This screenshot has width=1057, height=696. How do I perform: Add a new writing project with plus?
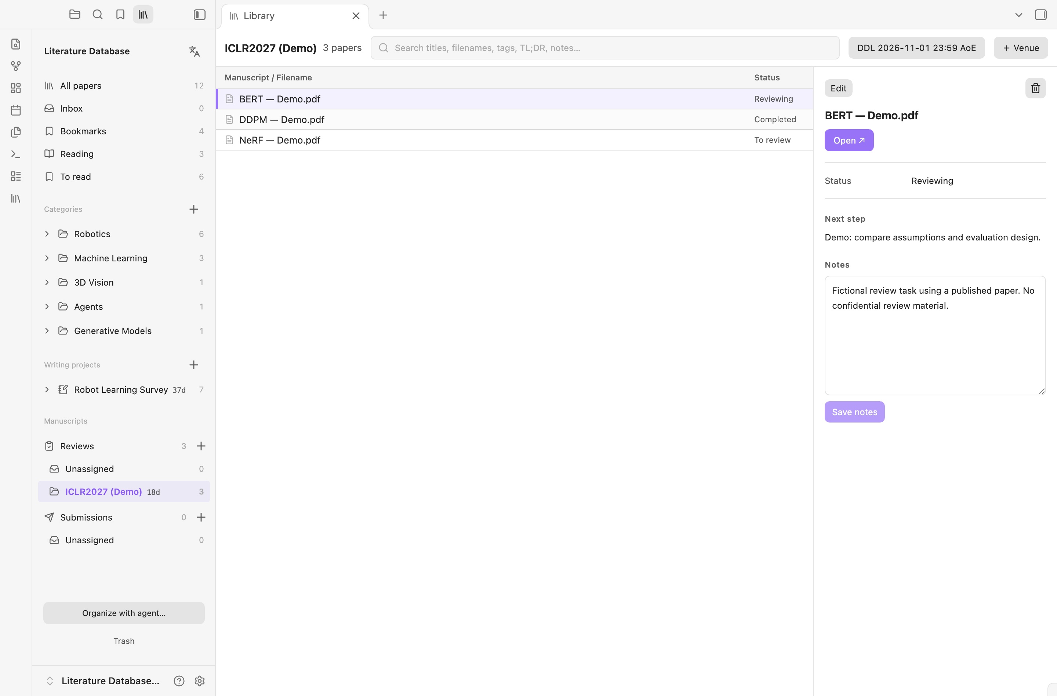194,365
